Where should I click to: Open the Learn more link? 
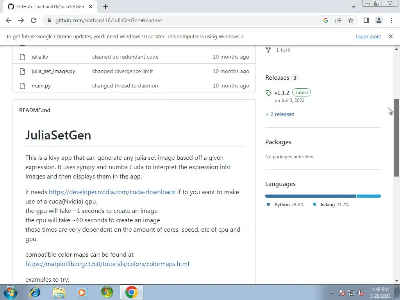click(x=368, y=36)
